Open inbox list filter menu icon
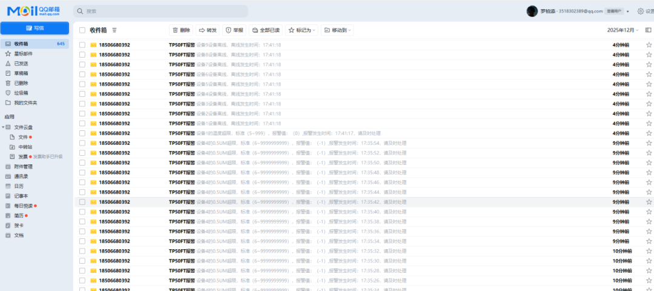Screen dimensions: 654x291 114,30
